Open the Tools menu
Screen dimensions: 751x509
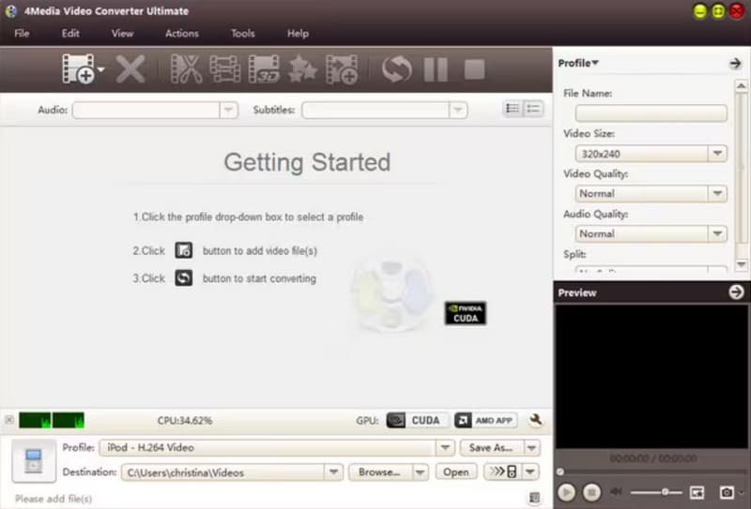point(242,34)
